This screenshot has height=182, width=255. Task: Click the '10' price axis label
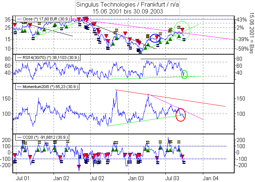[8, 48]
